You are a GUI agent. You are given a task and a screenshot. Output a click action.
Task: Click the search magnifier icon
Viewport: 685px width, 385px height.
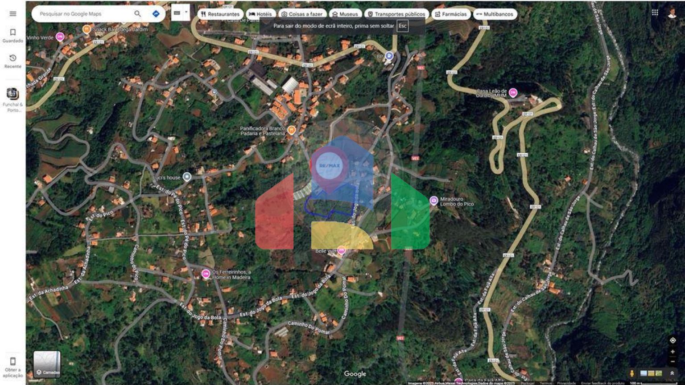pos(138,14)
